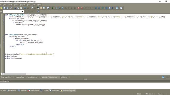Click the Cut toolbar icon
The width and height of the screenshot is (170, 95).
click(x=15, y=8)
